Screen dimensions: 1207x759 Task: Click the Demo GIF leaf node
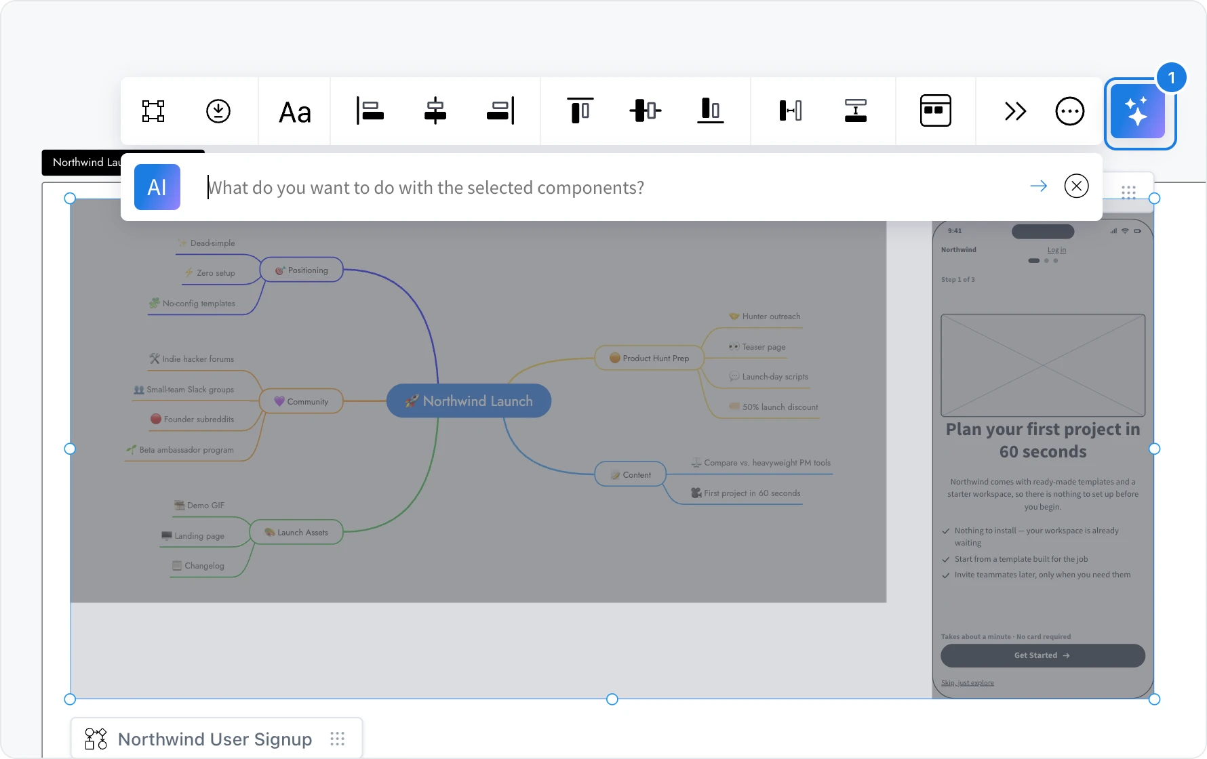pos(199,506)
